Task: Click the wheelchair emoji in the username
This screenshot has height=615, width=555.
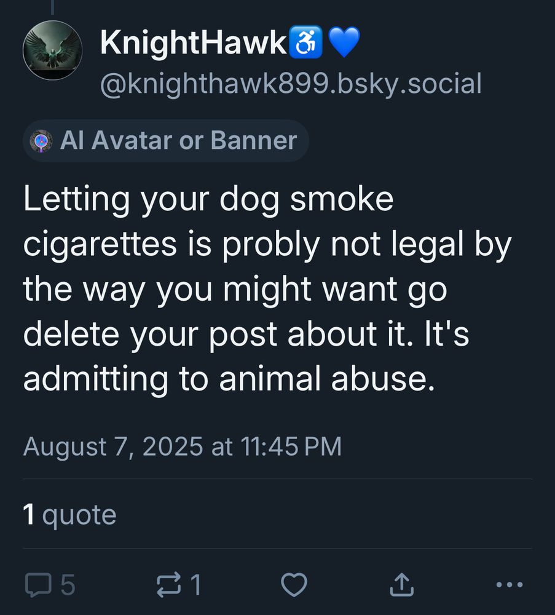Action: tap(305, 42)
